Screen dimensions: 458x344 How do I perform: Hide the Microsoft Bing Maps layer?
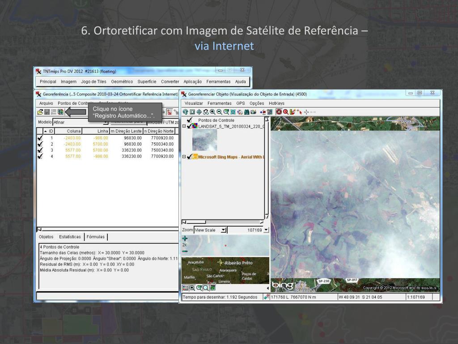pos(189,157)
